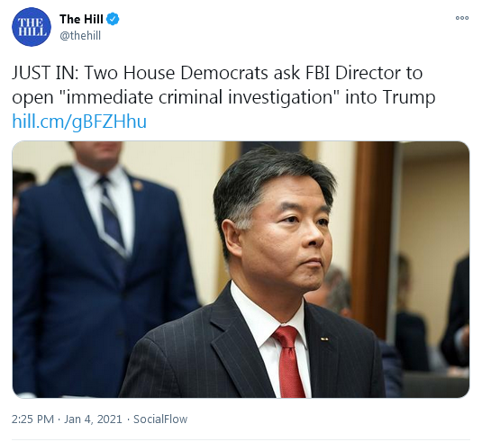Click the word Trump in tweet
This screenshot has width=482, height=442.
tap(409, 98)
